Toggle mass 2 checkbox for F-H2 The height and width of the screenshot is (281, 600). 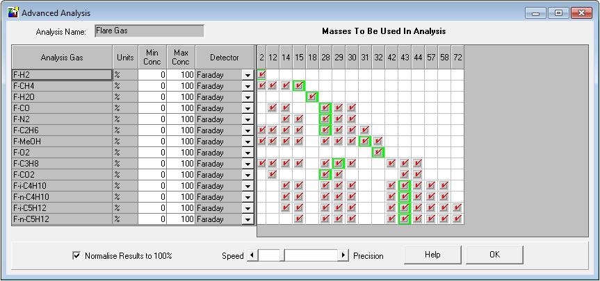click(x=261, y=74)
